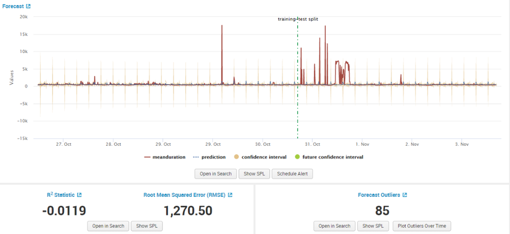
Task: Open R² and RMSE statistics in Search
Action: click(108, 226)
